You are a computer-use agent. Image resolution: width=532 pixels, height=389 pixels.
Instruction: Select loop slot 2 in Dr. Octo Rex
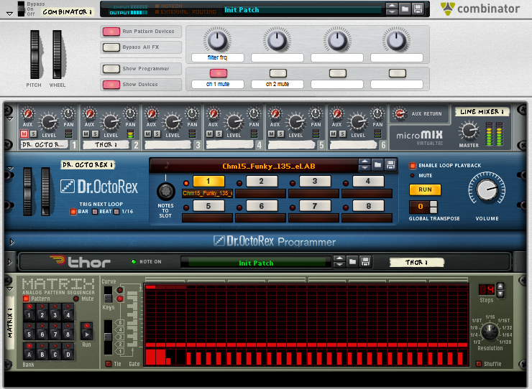pyautogui.click(x=262, y=182)
